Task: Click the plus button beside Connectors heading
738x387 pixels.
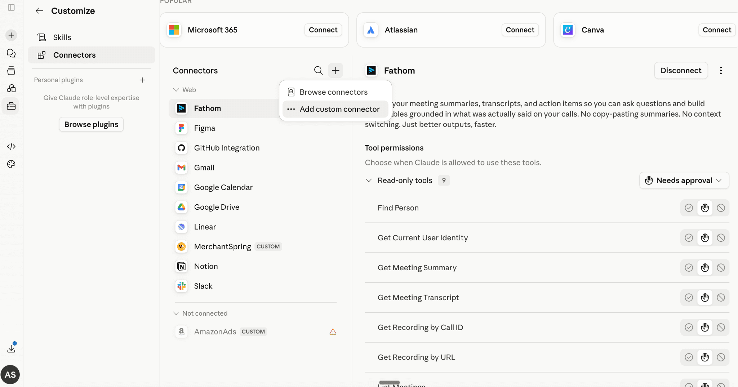Action: [x=335, y=70]
